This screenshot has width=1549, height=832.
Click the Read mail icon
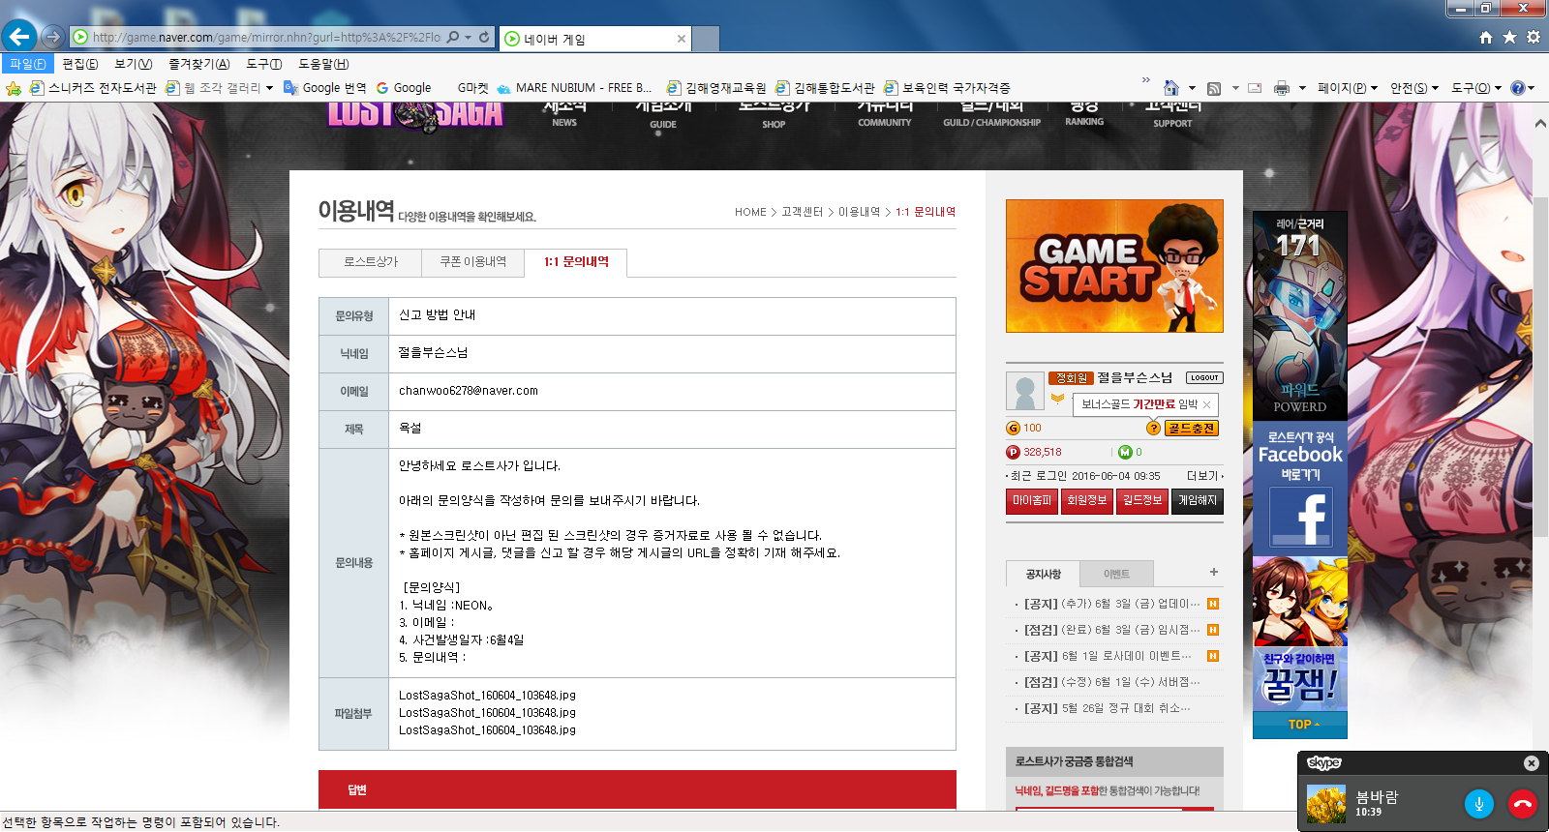pos(1255,88)
